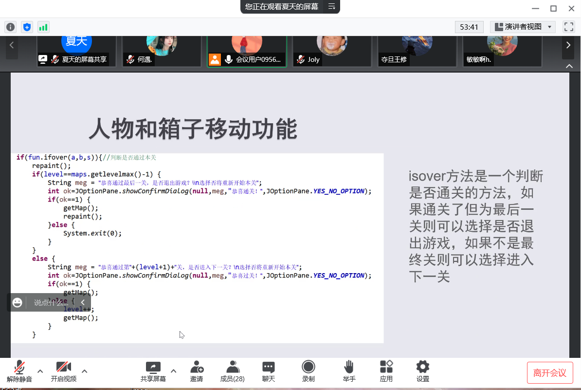This screenshot has height=390, width=581.
Task: Open the 应用 apps icon
Action: [386, 371]
